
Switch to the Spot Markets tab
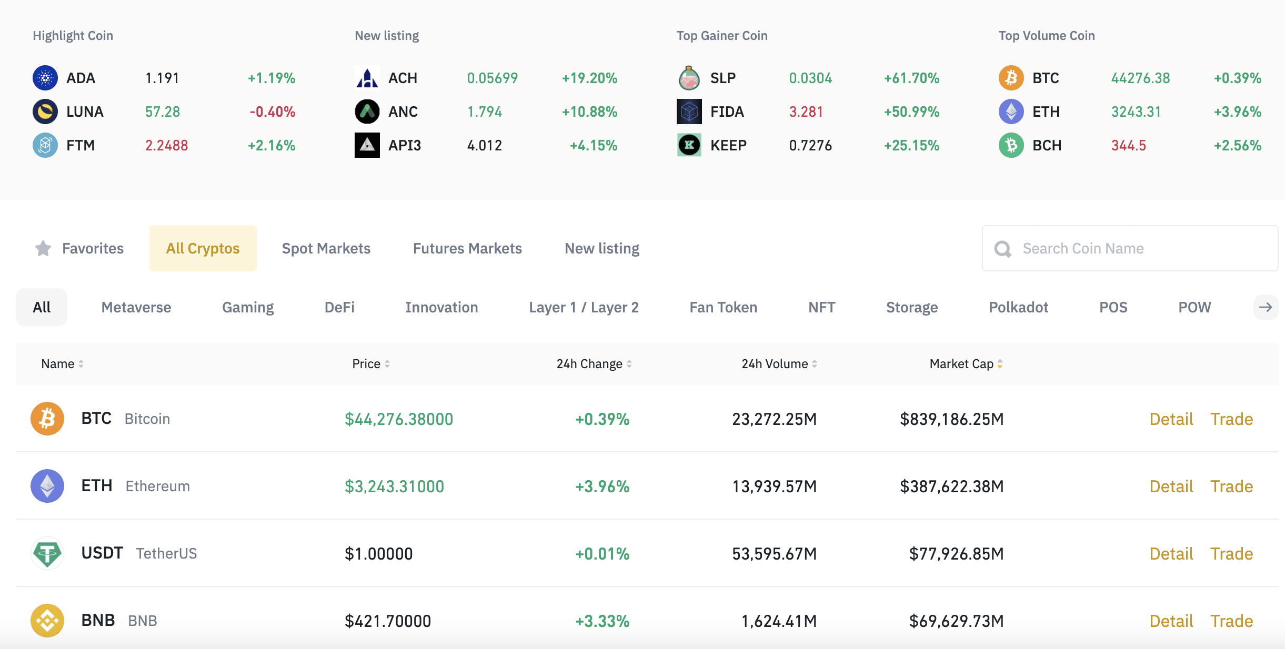click(x=326, y=248)
